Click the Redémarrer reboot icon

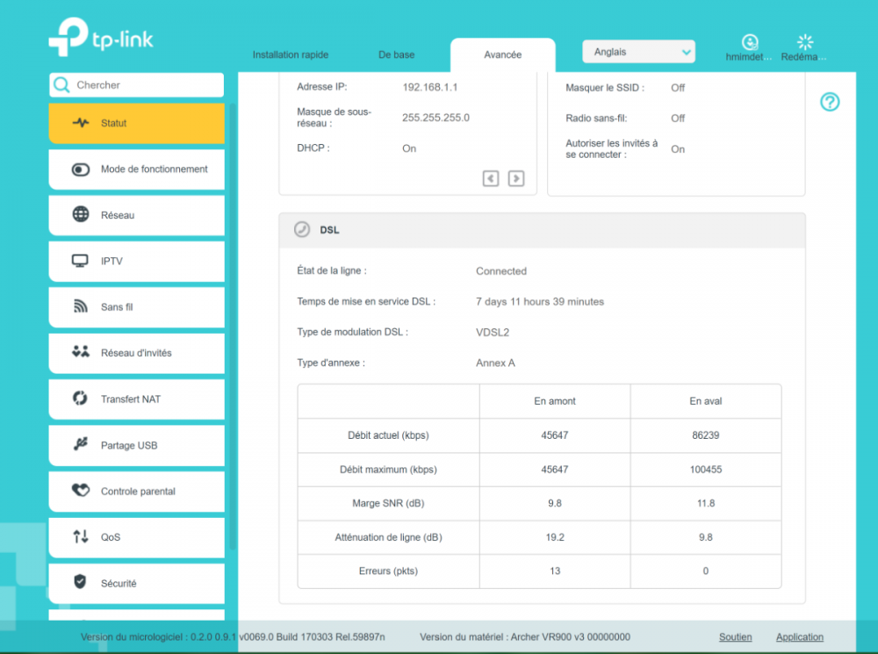click(x=804, y=42)
